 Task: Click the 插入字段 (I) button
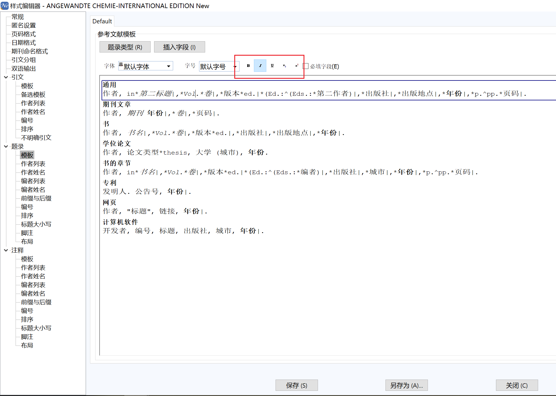tap(179, 47)
